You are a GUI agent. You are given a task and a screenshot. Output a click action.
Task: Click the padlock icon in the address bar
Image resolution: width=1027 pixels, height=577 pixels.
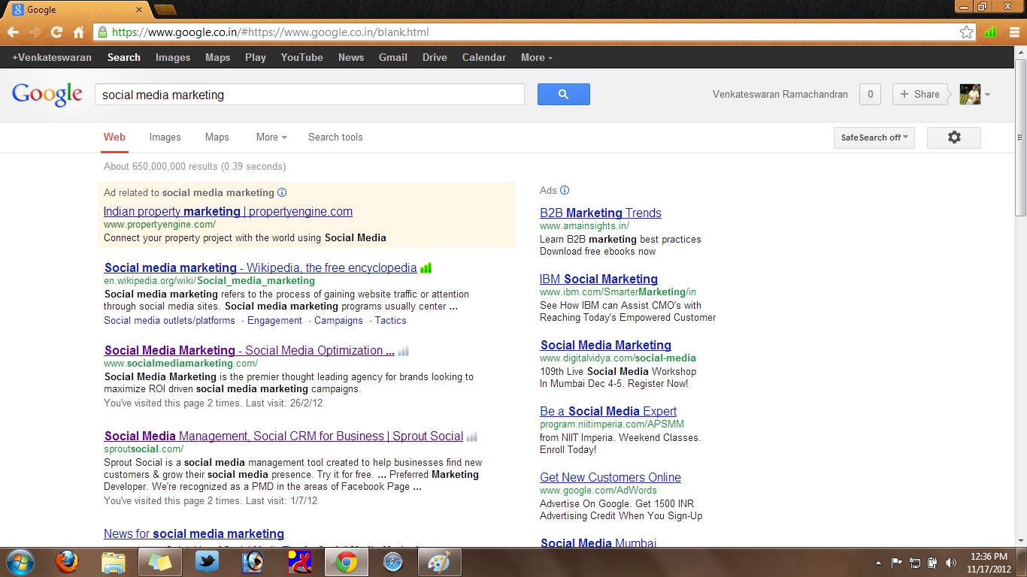(101, 32)
